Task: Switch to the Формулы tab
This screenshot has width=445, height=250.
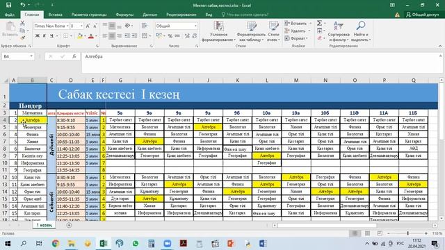Action: (124, 15)
